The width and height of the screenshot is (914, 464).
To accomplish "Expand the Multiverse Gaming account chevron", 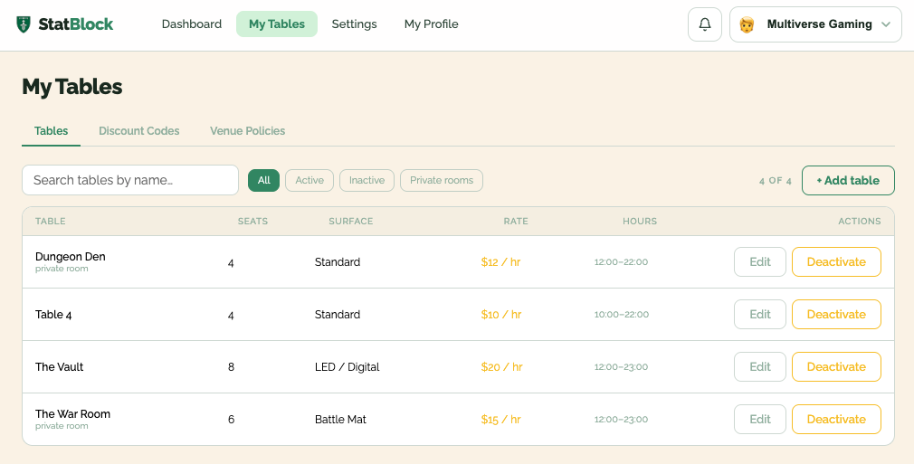I will click(886, 24).
